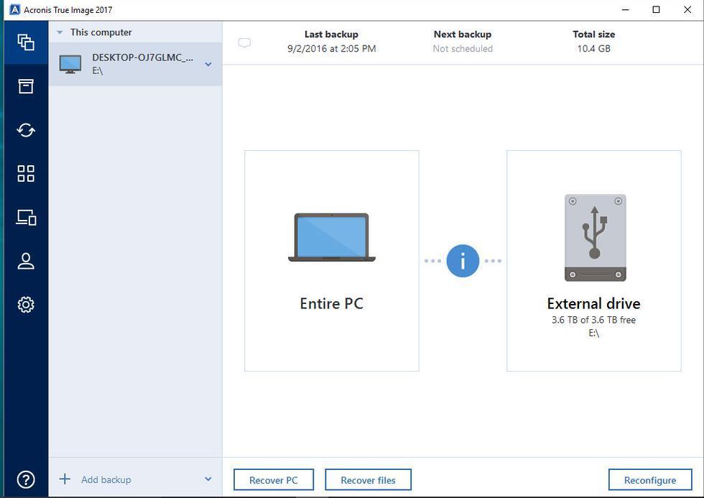704x498 pixels.
Task: Click the Recover PC button
Action: [274, 480]
